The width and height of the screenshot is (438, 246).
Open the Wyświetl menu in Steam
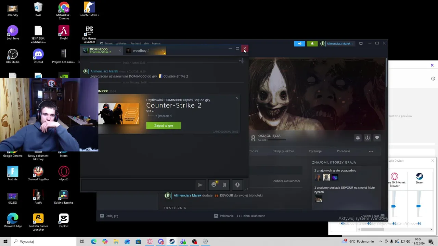coord(121,44)
